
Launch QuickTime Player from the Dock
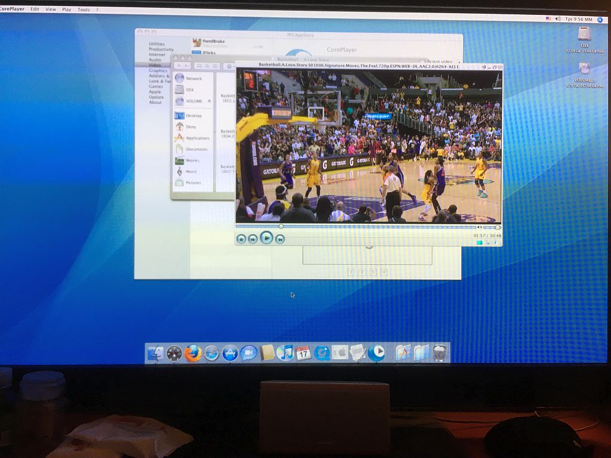[322, 353]
